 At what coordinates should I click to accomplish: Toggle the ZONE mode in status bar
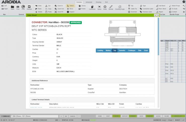(x=100, y=116)
